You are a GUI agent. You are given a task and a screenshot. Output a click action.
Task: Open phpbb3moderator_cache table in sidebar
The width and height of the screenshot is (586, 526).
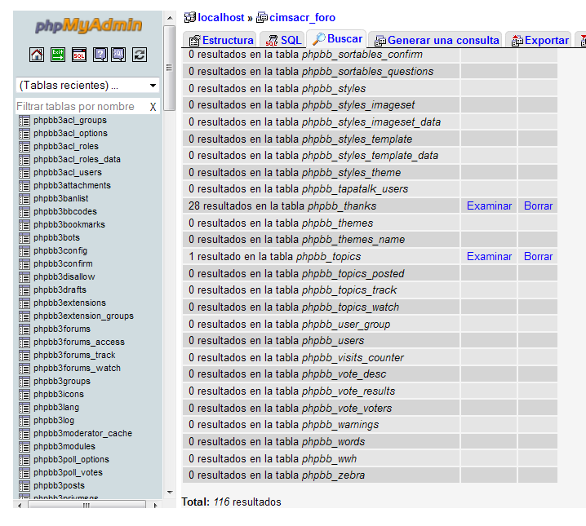click(82, 434)
